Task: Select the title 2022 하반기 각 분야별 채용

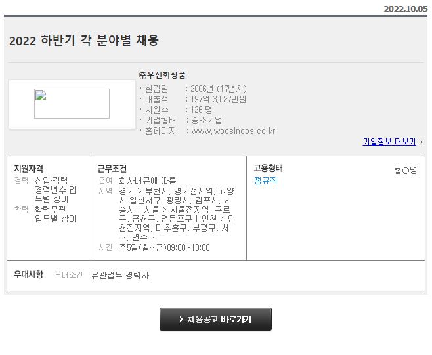Action: (84, 41)
